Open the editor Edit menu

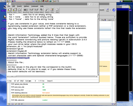(13, 6)
